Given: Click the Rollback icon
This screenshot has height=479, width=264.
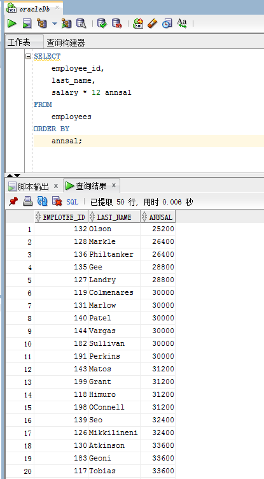Looking at the screenshot, I should point(116,23).
